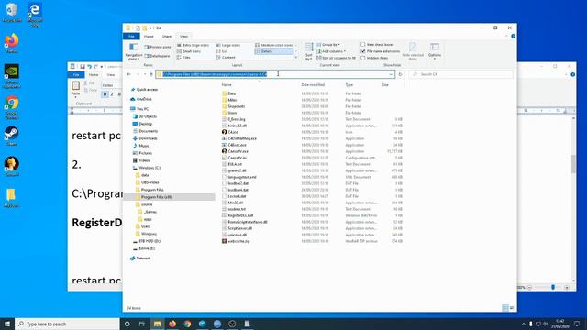The image size is (587, 330).
Task: Click Size all columns to fit
Action: coord(336,58)
